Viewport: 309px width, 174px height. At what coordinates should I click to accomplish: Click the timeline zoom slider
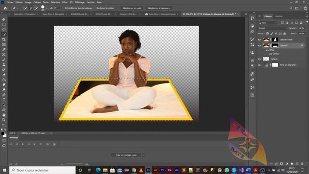click(74, 164)
